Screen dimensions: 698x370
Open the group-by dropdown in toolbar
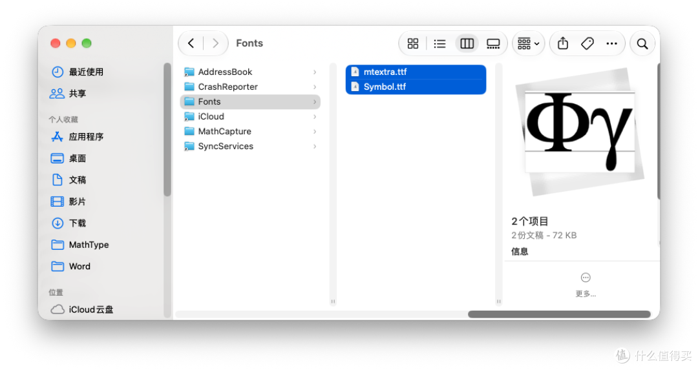point(529,43)
